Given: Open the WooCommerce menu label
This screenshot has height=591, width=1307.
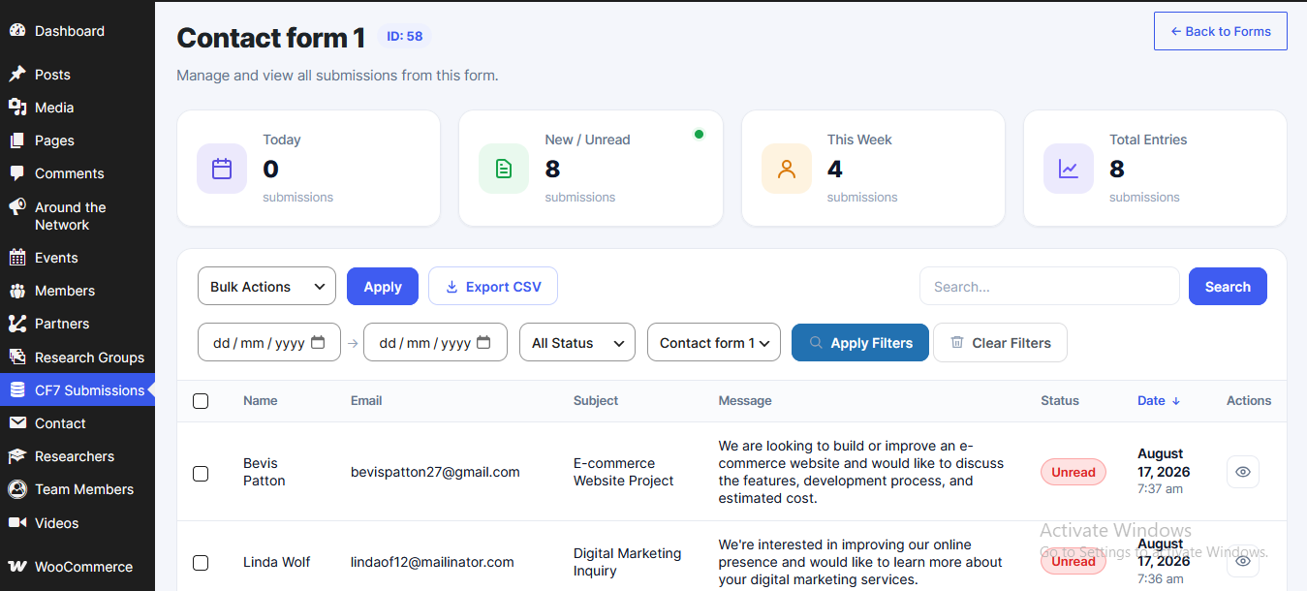Looking at the screenshot, I should [x=83, y=567].
